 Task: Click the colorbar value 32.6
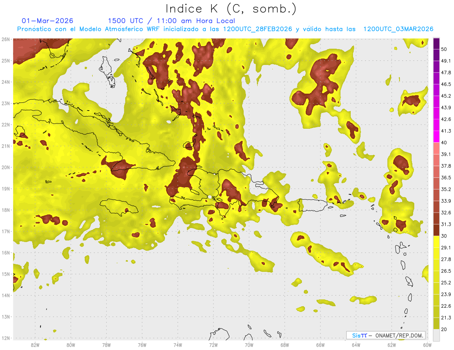pyautogui.click(x=446, y=213)
